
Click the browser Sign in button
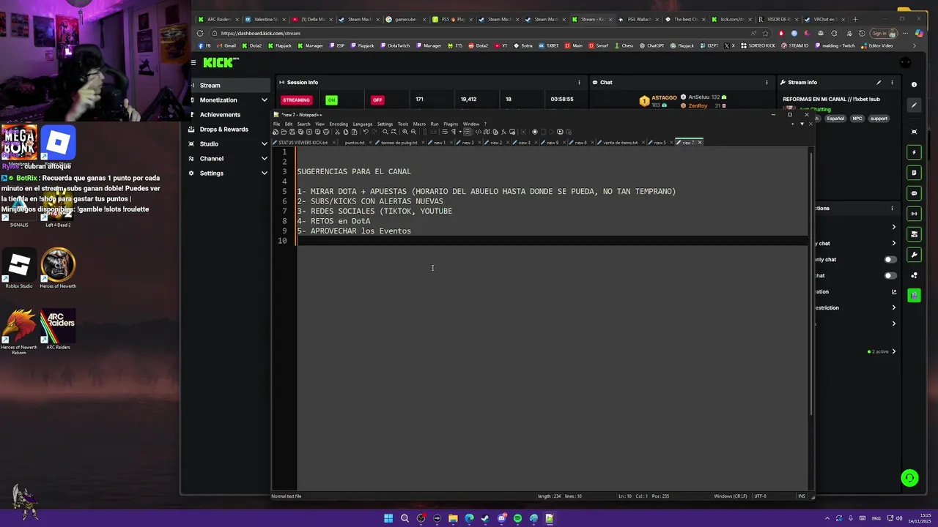click(883, 33)
